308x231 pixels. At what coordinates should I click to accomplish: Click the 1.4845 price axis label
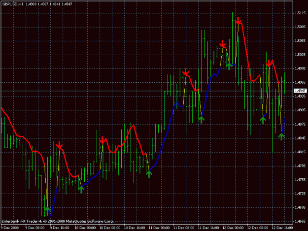[x=300, y=138]
